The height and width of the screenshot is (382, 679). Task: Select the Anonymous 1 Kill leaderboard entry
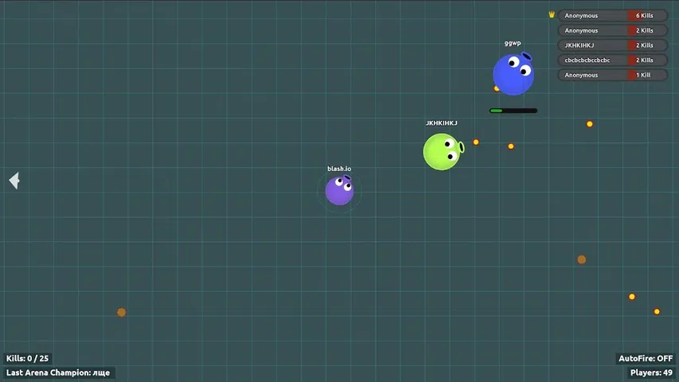click(x=611, y=75)
